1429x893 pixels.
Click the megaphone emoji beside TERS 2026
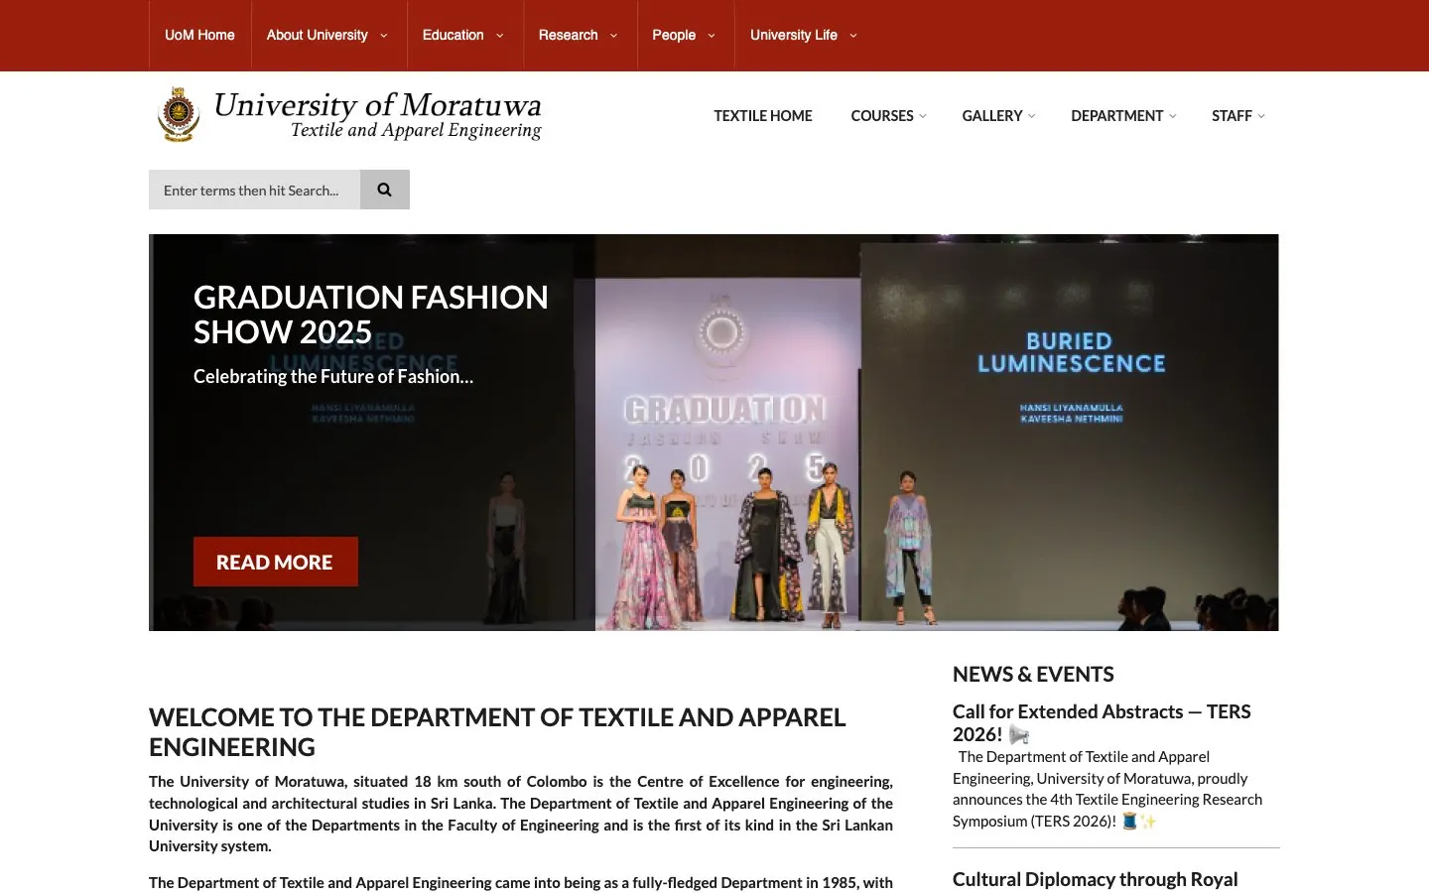coord(1019,735)
